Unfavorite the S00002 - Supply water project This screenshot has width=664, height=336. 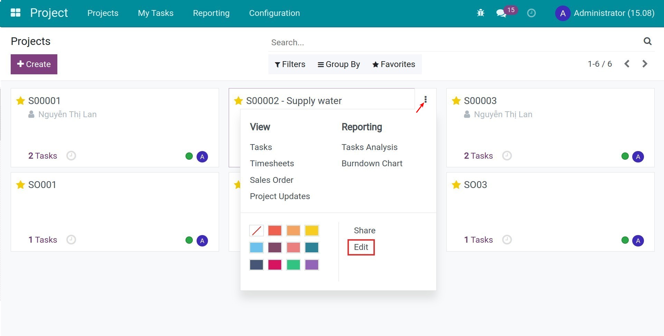[x=238, y=101]
